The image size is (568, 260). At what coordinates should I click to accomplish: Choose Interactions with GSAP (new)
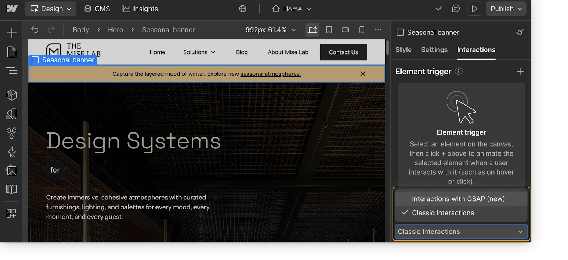coord(461,199)
